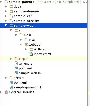Click the sample-ear module folder icon
The height and width of the screenshot is (106, 90).
pos(11,16)
